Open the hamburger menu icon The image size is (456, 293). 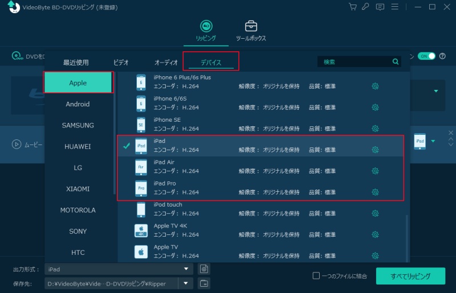pyautogui.click(x=394, y=7)
